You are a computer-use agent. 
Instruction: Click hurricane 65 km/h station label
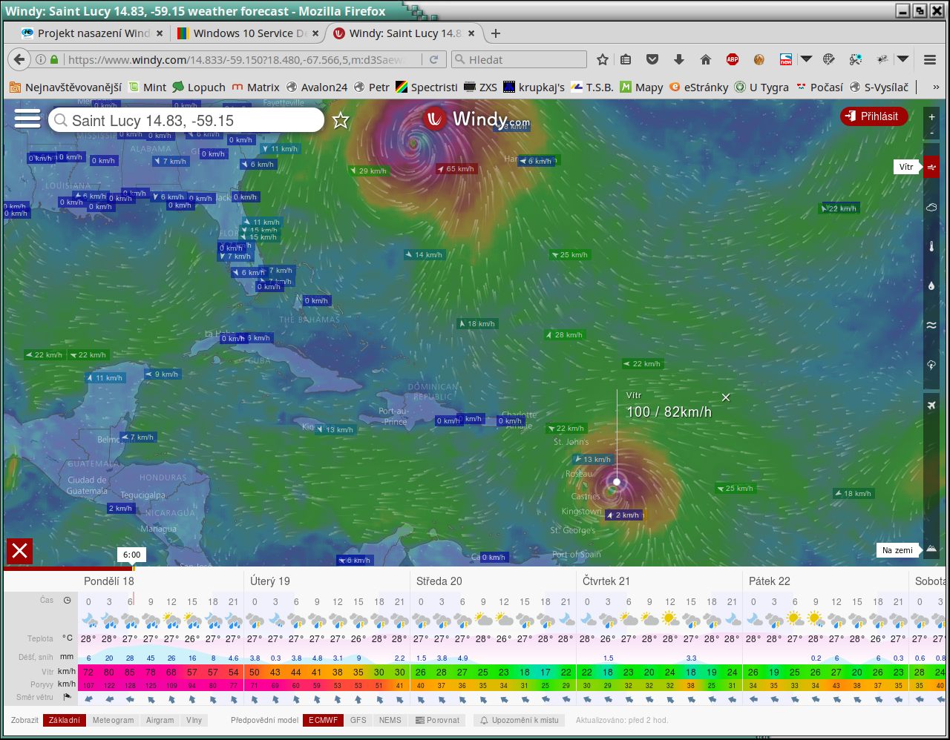click(456, 168)
